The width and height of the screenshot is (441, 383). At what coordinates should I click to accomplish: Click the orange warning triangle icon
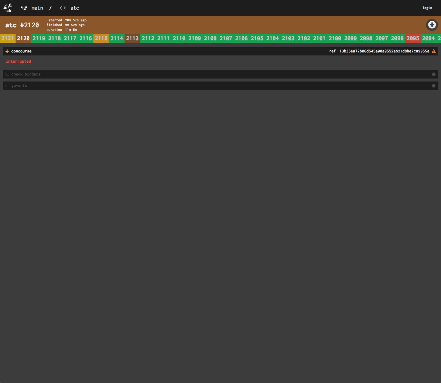click(x=434, y=51)
